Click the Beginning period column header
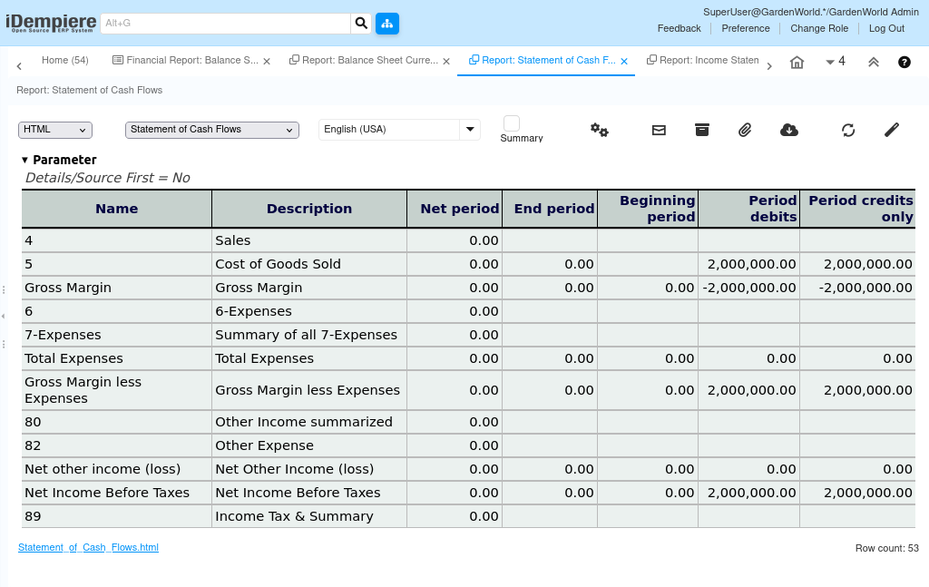Image resolution: width=929 pixels, height=587 pixels. (x=648, y=209)
